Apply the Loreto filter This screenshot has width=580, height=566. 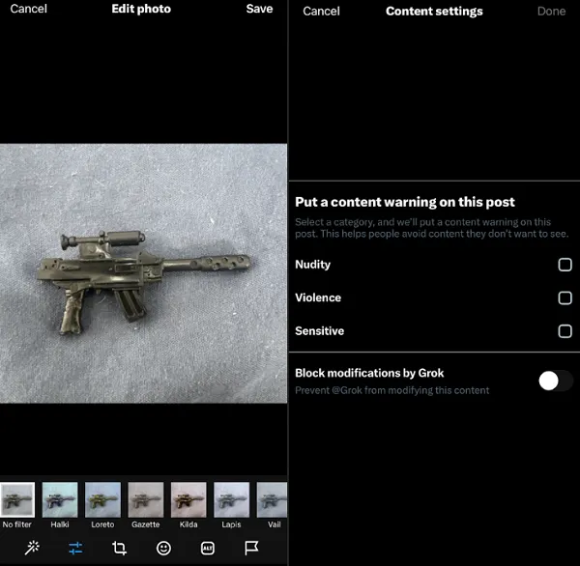coord(102,499)
